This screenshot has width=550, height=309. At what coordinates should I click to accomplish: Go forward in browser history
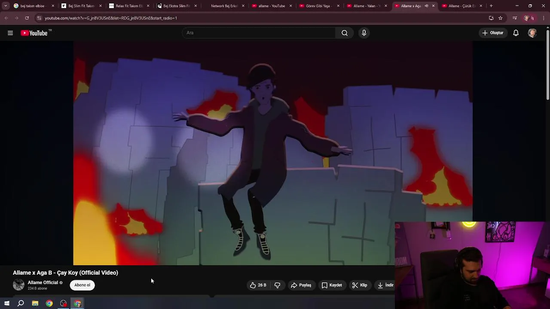tap(16, 18)
